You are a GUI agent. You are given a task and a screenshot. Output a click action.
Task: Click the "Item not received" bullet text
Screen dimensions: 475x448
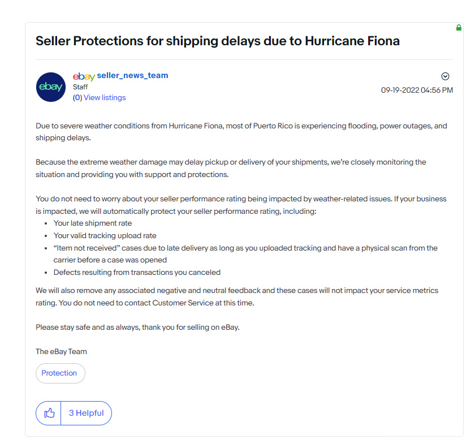click(x=245, y=254)
